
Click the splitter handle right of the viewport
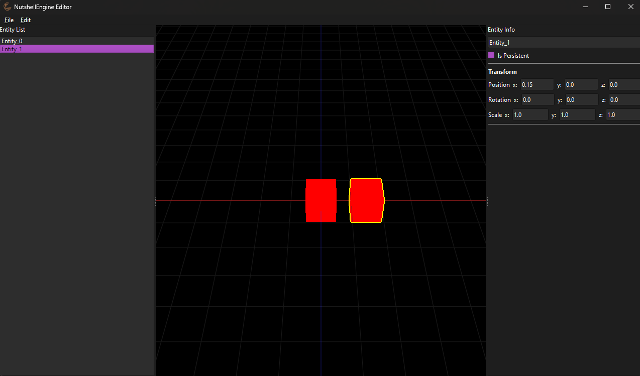coord(487,201)
